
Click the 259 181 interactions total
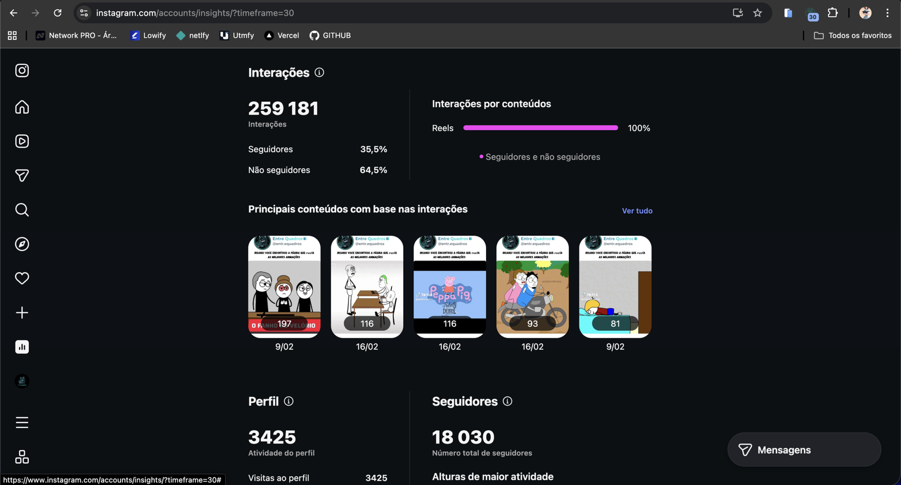coord(283,108)
